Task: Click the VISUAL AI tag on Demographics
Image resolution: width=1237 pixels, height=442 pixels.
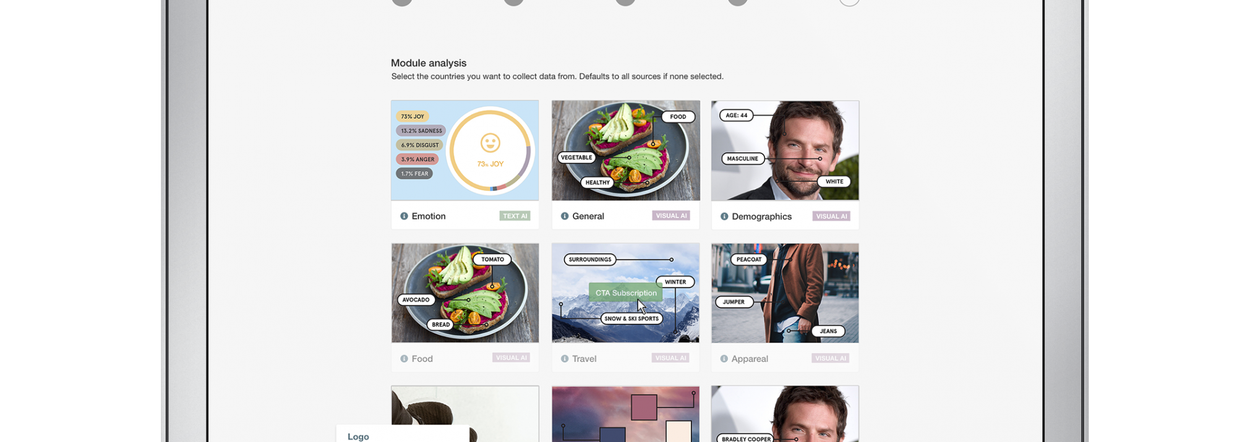Action: [x=831, y=216]
